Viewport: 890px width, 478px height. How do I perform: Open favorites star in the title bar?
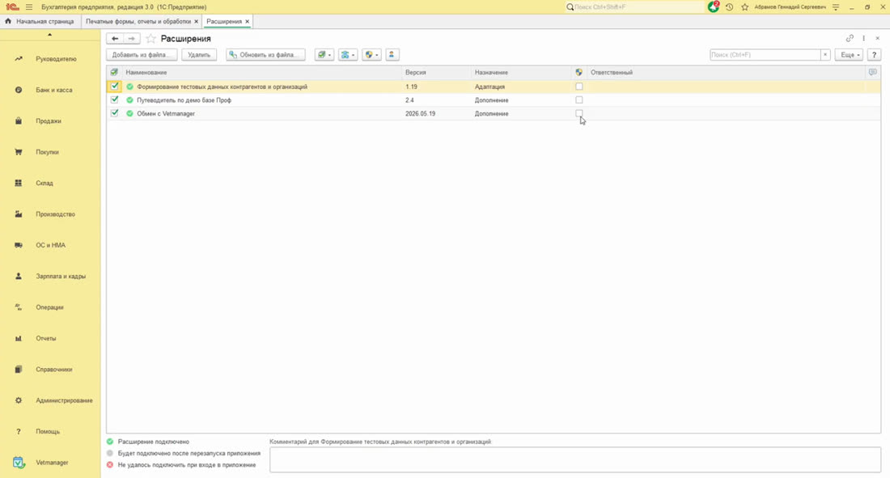click(x=744, y=6)
